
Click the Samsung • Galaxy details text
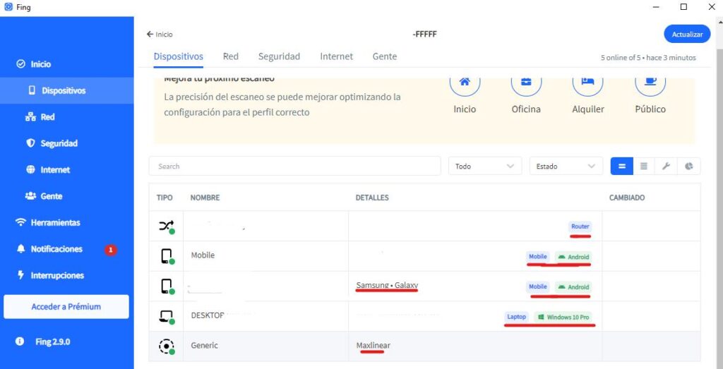coord(387,286)
